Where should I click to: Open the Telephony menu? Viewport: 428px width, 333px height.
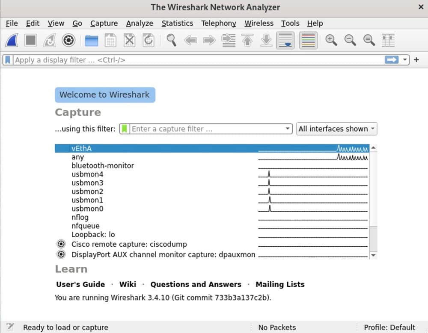coord(219,24)
